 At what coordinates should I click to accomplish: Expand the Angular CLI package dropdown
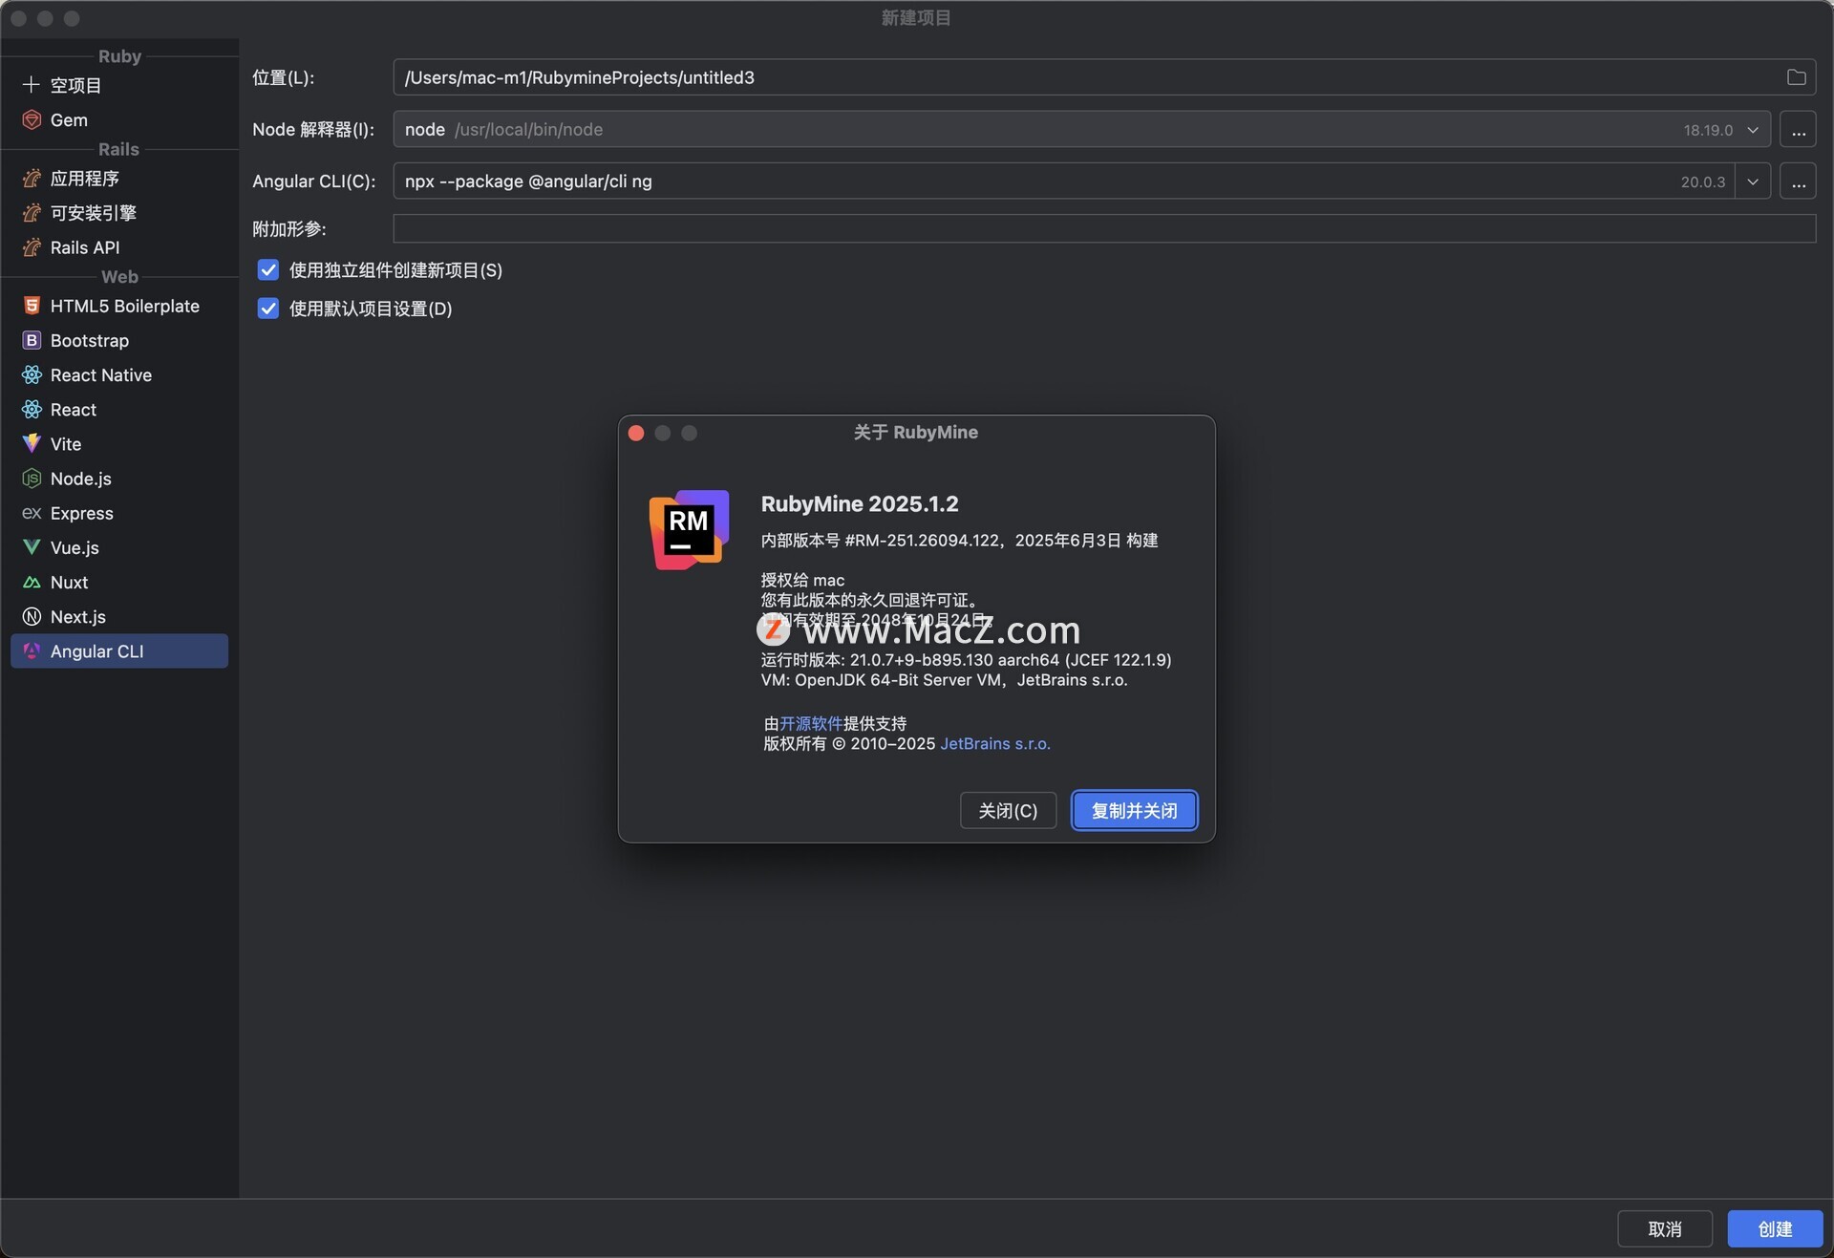coord(1753,181)
